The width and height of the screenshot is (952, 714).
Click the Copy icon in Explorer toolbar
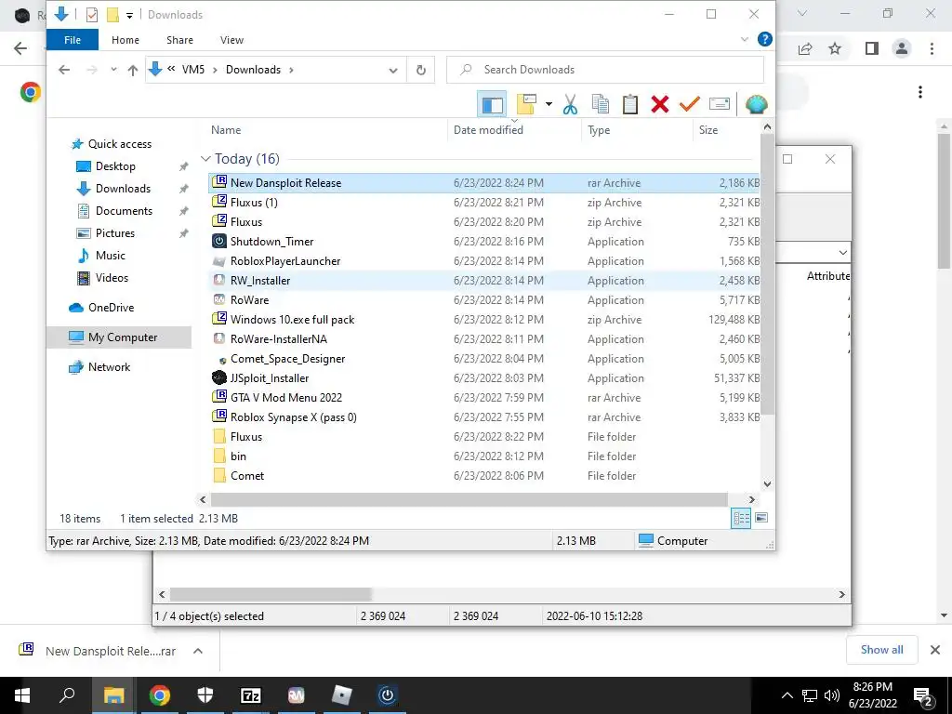(600, 104)
